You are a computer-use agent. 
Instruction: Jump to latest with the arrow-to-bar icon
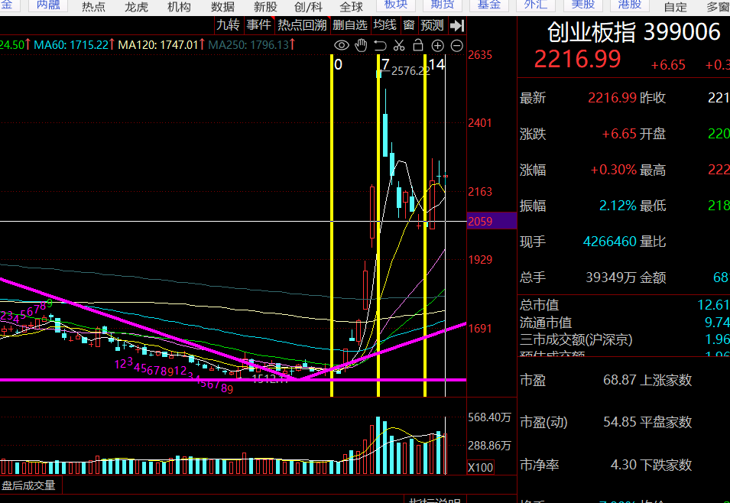point(457,25)
